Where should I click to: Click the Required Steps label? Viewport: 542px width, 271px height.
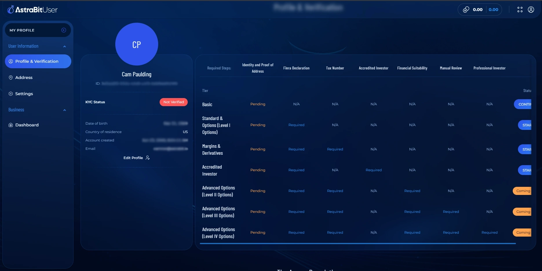tap(219, 68)
